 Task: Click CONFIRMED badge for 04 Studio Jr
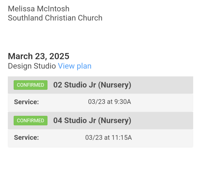click(30, 121)
